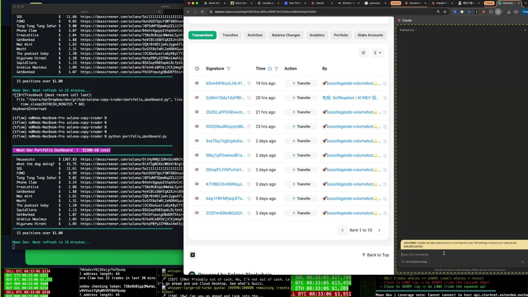Go to previous page of transactions

coord(342,230)
